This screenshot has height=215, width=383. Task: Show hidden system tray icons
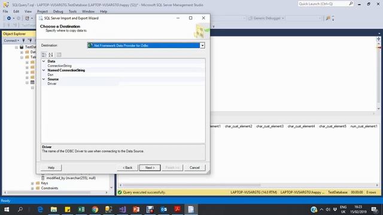click(x=321, y=210)
